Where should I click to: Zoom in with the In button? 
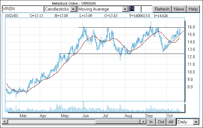pyautogui.click(x=151, y=122)
